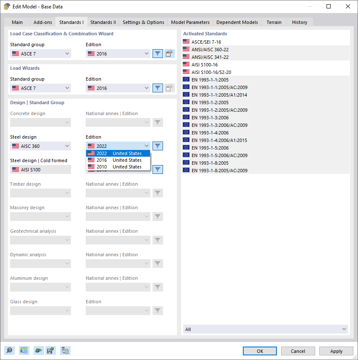Select EN 1993-1-1:2005/AC:2009 entry
Screen dimensions: 358x360
(266, 87)
